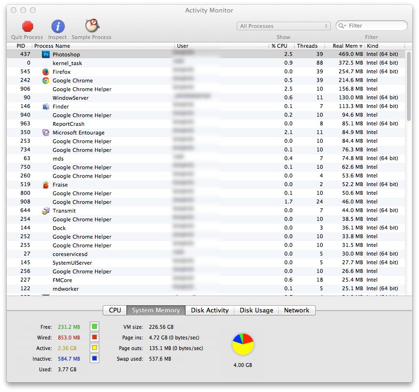Open the Network tab
Image resolution: width=419 pixels, height=392 pixels.
click(297, 310)
